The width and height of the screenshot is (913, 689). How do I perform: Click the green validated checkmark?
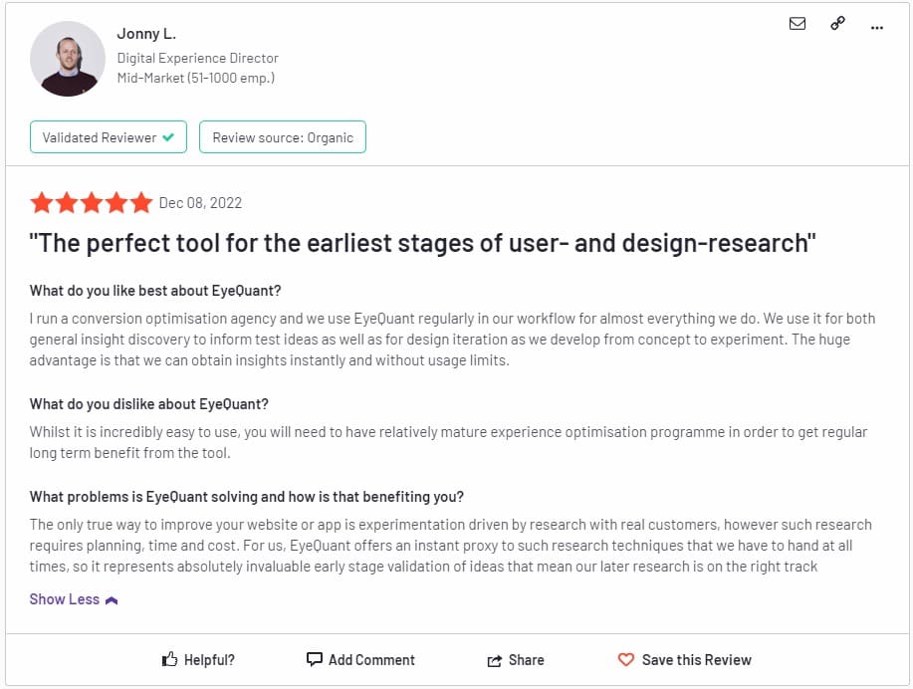[168, 137]
